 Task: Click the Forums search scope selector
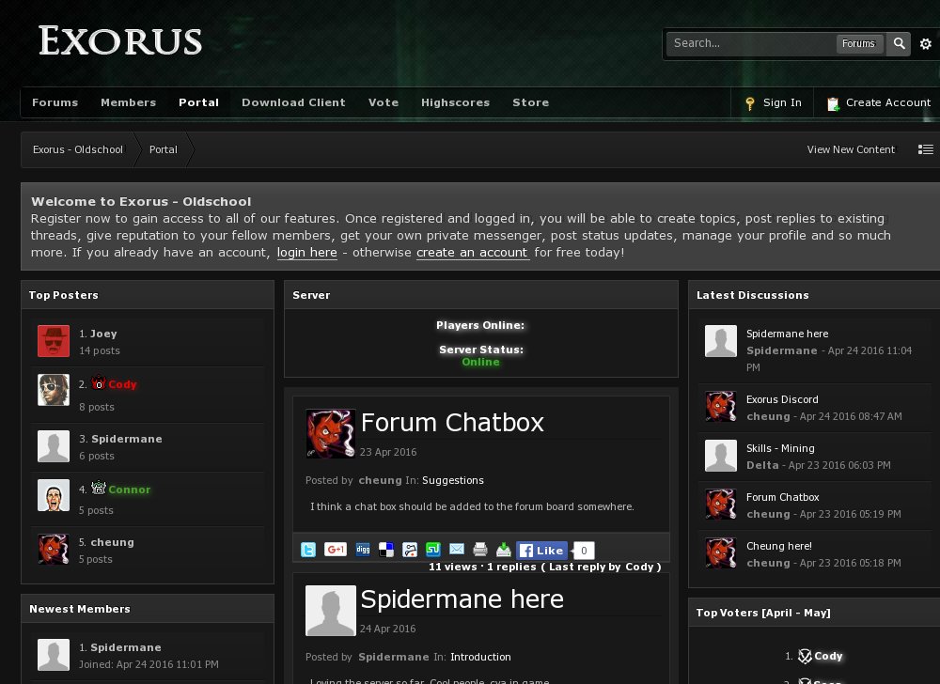[x=859, y=43]
